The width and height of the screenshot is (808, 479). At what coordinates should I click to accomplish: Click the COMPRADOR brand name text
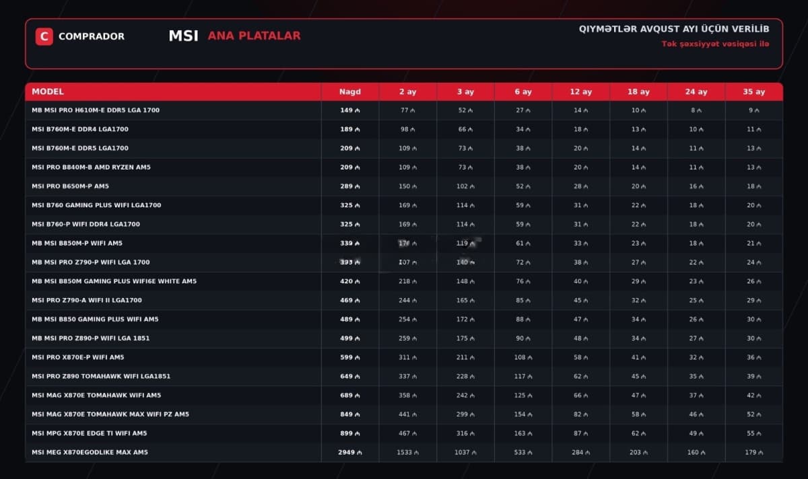click(x=92, y=36)
